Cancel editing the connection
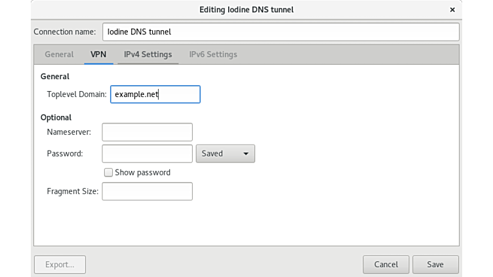This screenshot has height=277, width=493. (x=386, y=265)
